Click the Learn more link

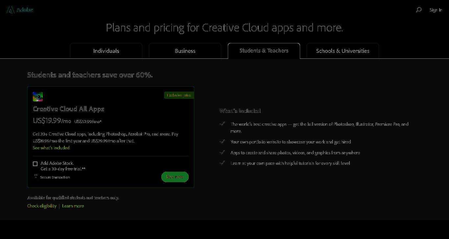(x=73, y=206)
